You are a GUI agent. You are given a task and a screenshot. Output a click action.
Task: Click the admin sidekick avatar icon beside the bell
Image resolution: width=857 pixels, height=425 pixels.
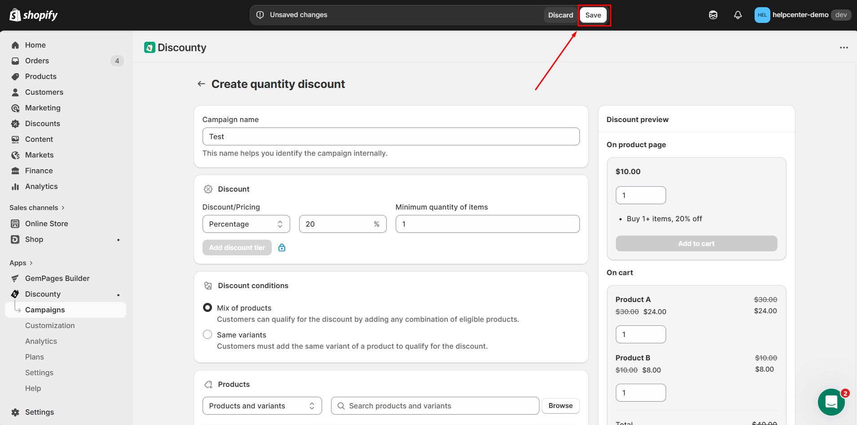coord(713,15)
